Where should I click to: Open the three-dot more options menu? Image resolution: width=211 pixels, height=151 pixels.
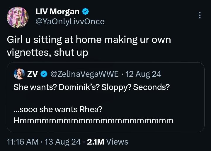(x=200, y=15)
